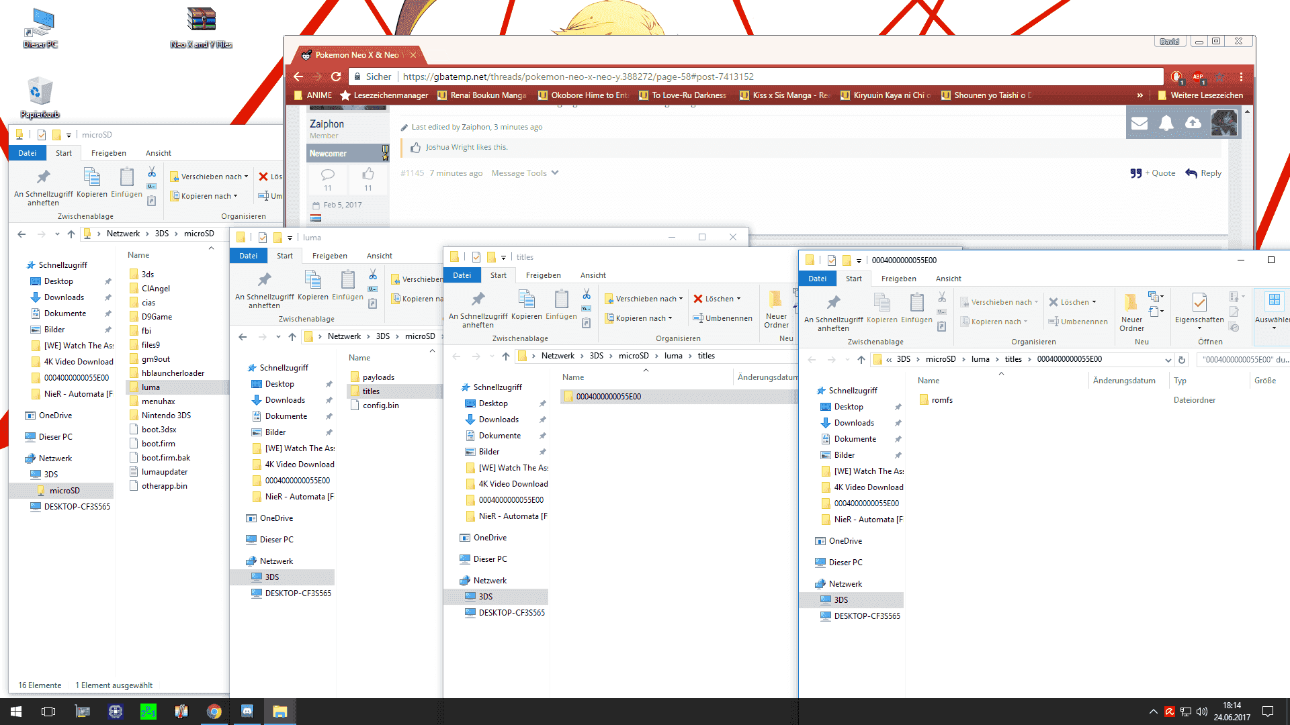The height and width of the screenshot is (725, 1290).
Task: Open the Action Center notification icon
Action: 1268,712
